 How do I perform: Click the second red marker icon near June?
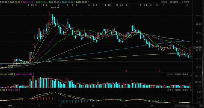(x=160, y=71)
